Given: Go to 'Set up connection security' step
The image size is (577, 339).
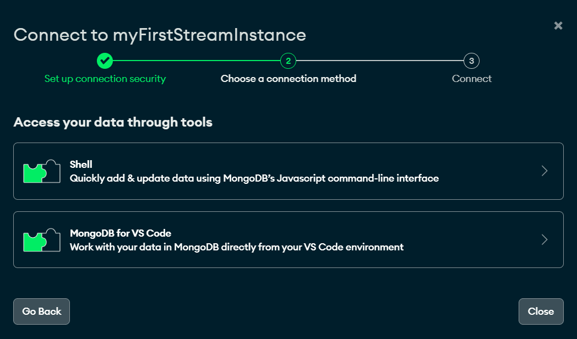Looking at the screenshot, I should (105, 79).
